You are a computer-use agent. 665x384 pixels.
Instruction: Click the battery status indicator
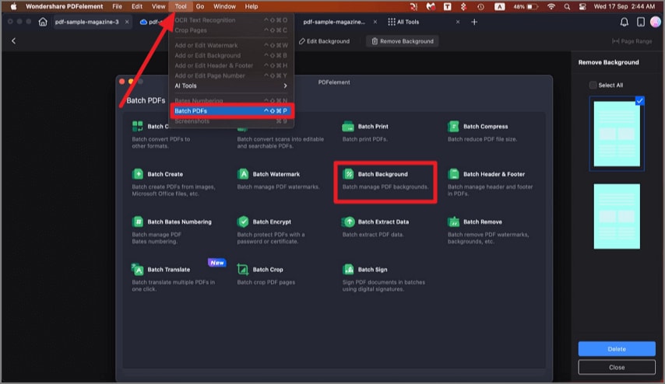coord(526,6)
